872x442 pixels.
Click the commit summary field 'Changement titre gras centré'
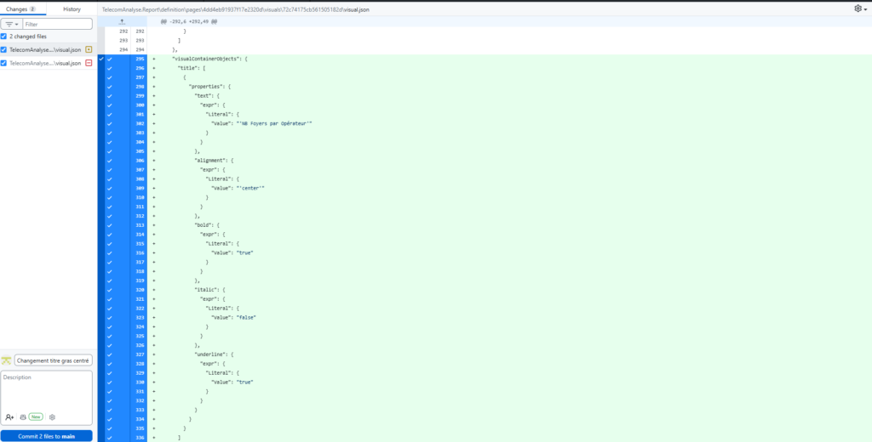tap(54, 361)
